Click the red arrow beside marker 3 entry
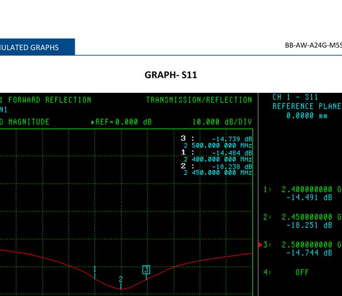The image size is (342, 296). [260, 245]
